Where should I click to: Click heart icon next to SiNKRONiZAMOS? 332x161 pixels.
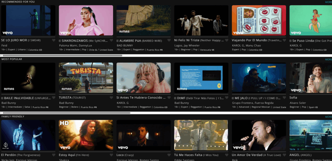[x=112, y=40]
